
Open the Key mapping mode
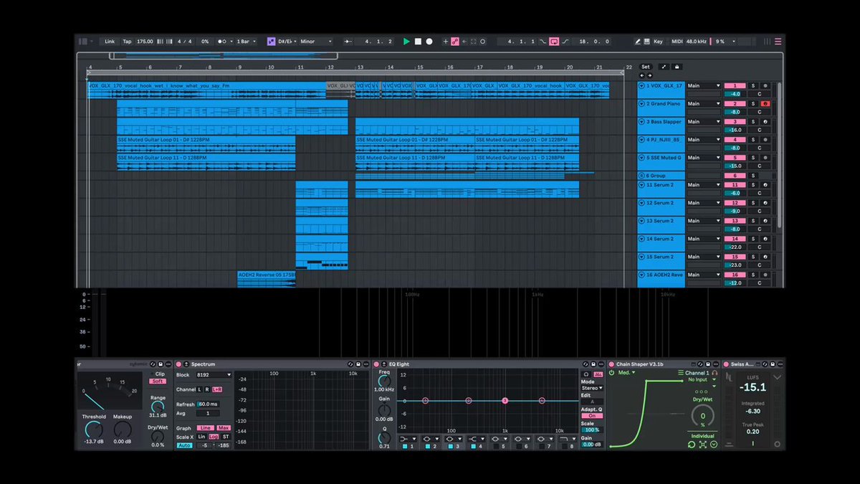tap(658, 42)
